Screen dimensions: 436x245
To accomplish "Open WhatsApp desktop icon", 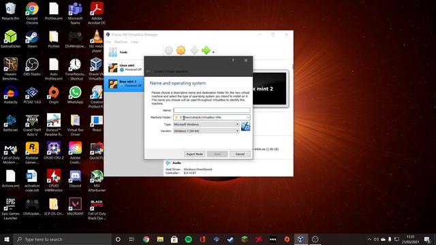I will point(76,95).
